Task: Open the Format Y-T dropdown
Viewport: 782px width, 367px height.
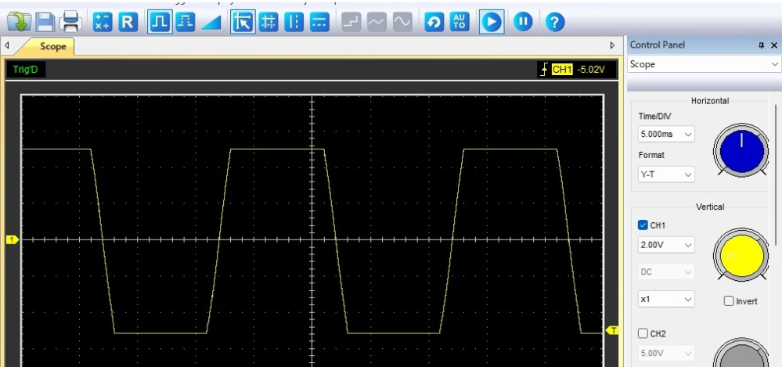Action: 666,174
